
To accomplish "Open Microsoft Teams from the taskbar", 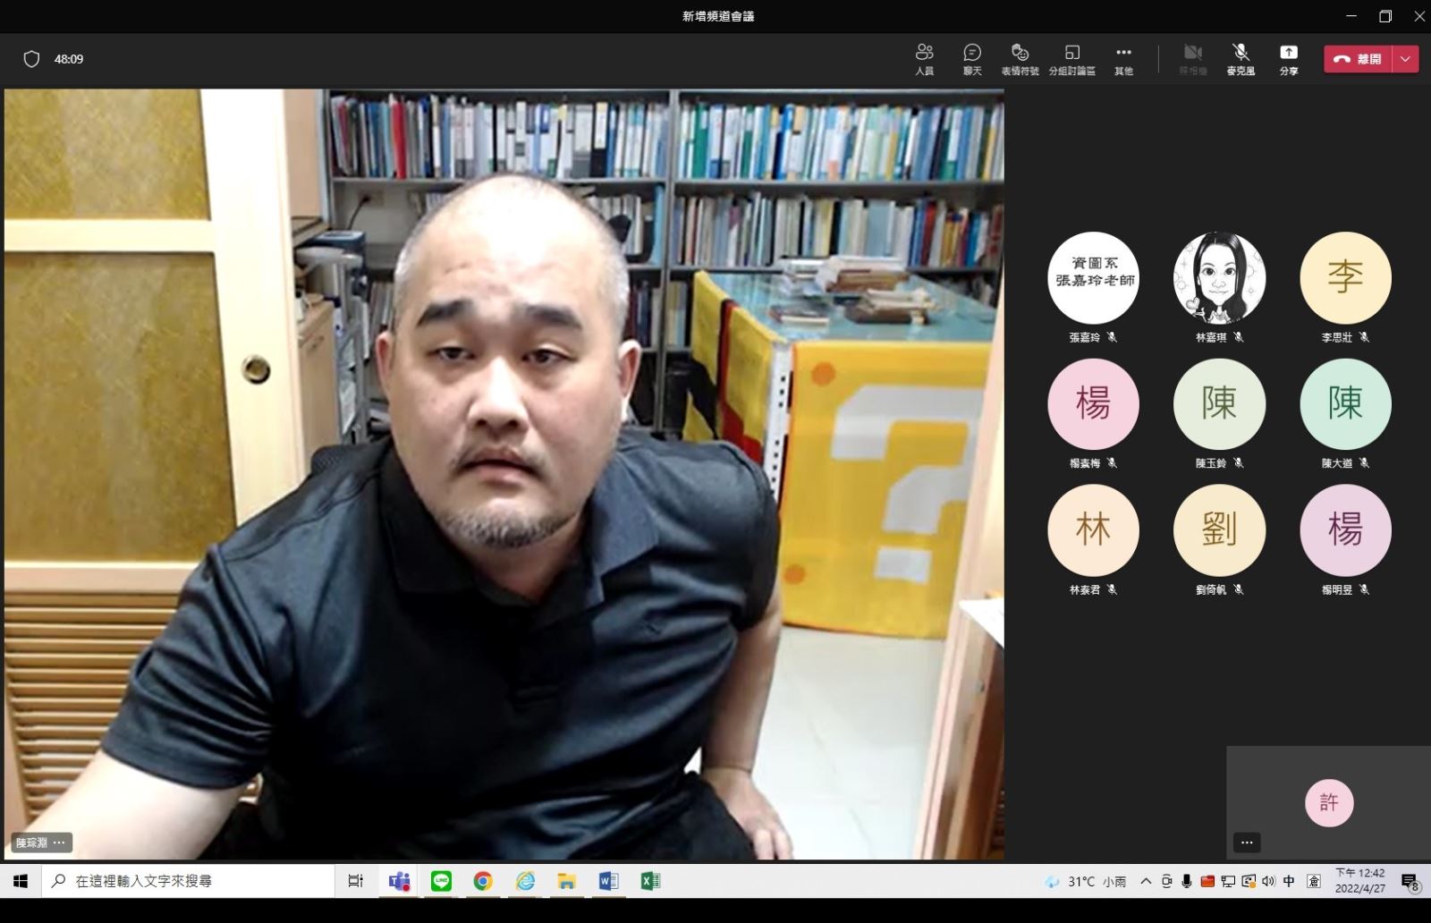I will (x=399, y=881).
